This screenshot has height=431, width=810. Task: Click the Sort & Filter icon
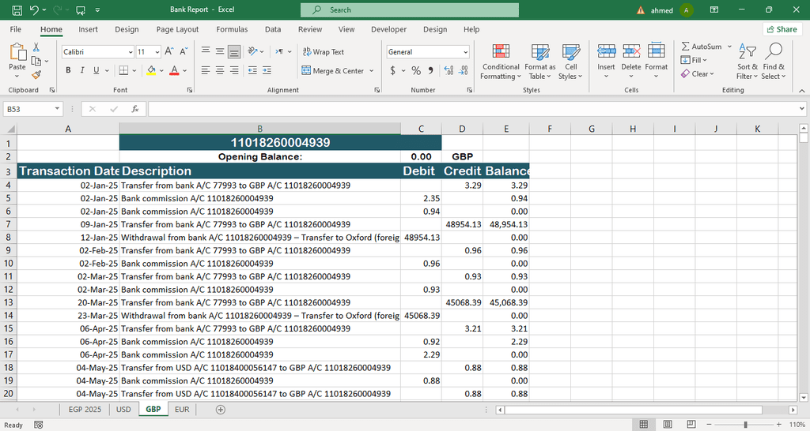(x=748, y=52)
